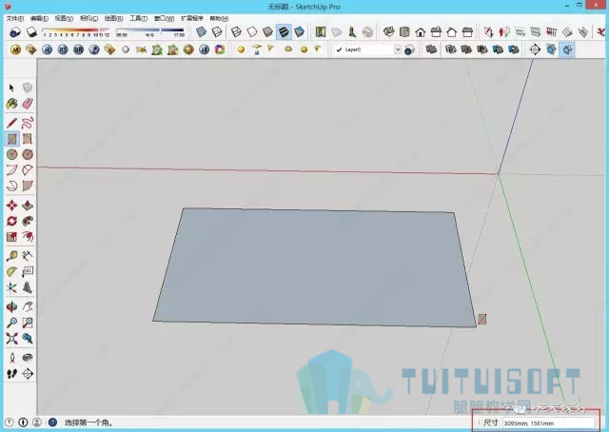The height and width of the screenshot is (432, 609).
Task: Choose the Rotated Rectangle tool
Action: coord(28,139)
